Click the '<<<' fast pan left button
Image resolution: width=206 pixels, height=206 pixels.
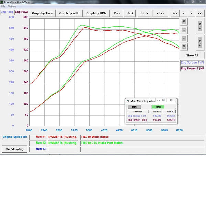[x=175, y=13]
